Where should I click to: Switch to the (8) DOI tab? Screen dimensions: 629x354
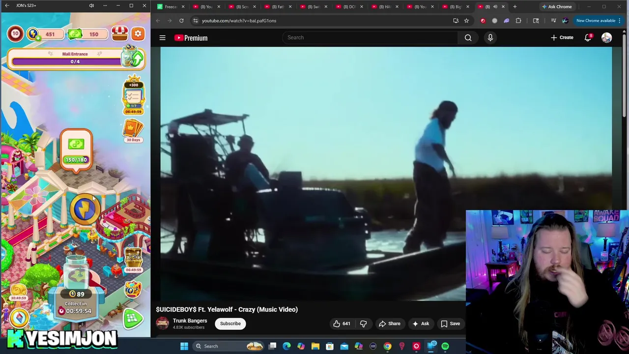click(348, 7)
